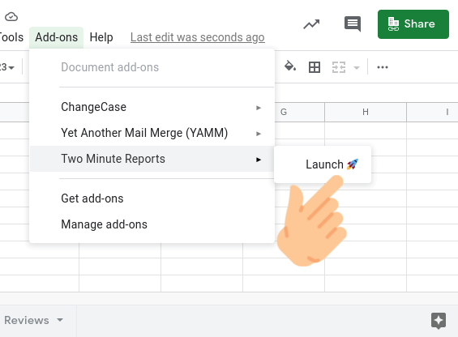
Task: Open the borders grid icon
Action: click(315, 67)
